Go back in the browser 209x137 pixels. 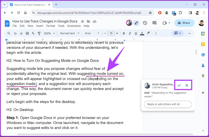5,13
